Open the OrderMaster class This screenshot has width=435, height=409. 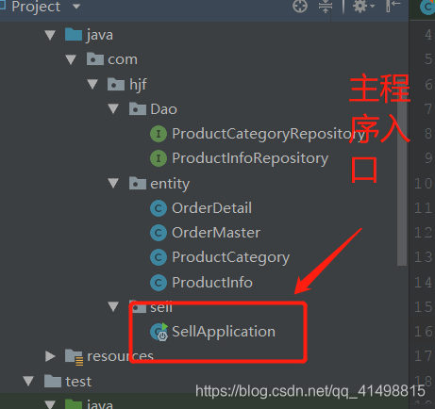click(216, 233)
